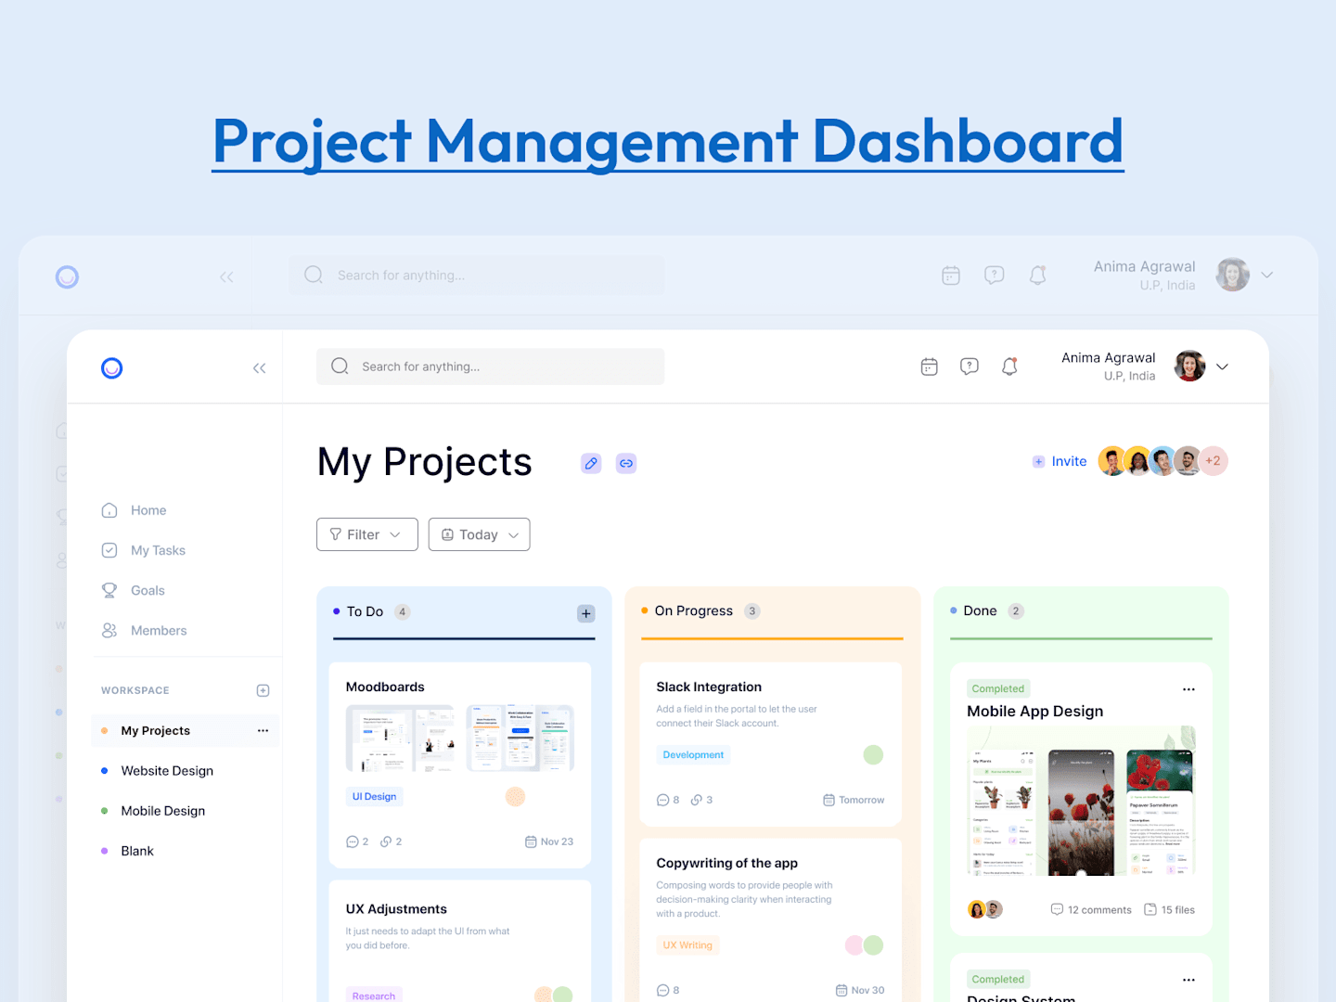1336x1002 pixels.
Task: Click the background window's calendar icon
Action: [x=951, y=276]
